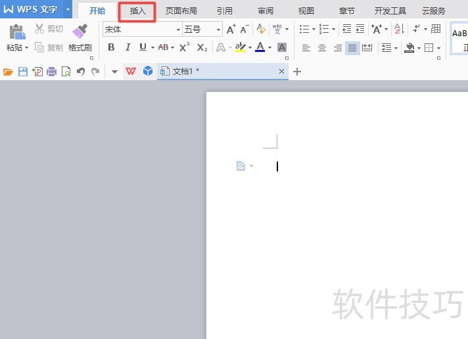Image resolution: width=468 pixels, height=339 pixels.
Task: Open the 页面布局 tab
Action: coord(181,11)
